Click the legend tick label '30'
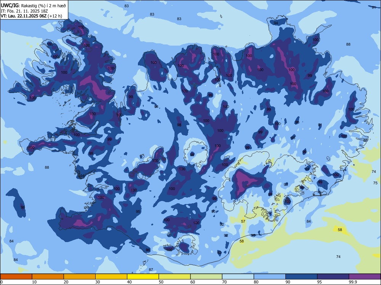The height and width of the screenshot is (285, 381). [98, 282]
